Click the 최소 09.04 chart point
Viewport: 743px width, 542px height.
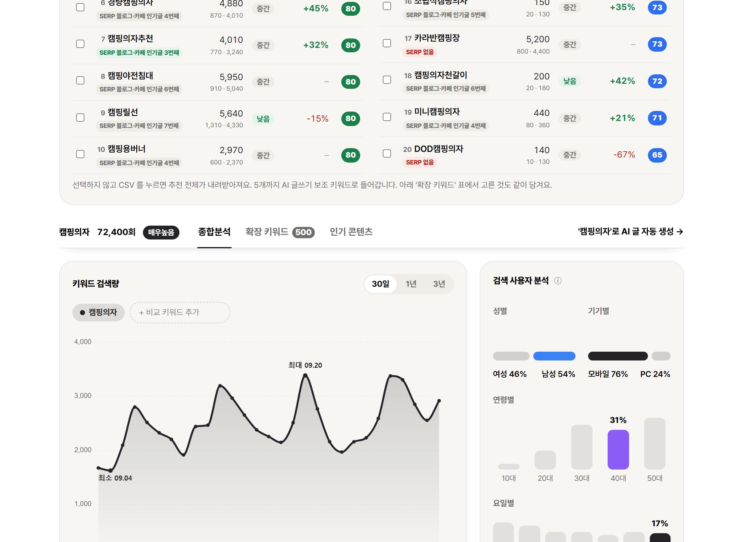click(x=111, y=470)
